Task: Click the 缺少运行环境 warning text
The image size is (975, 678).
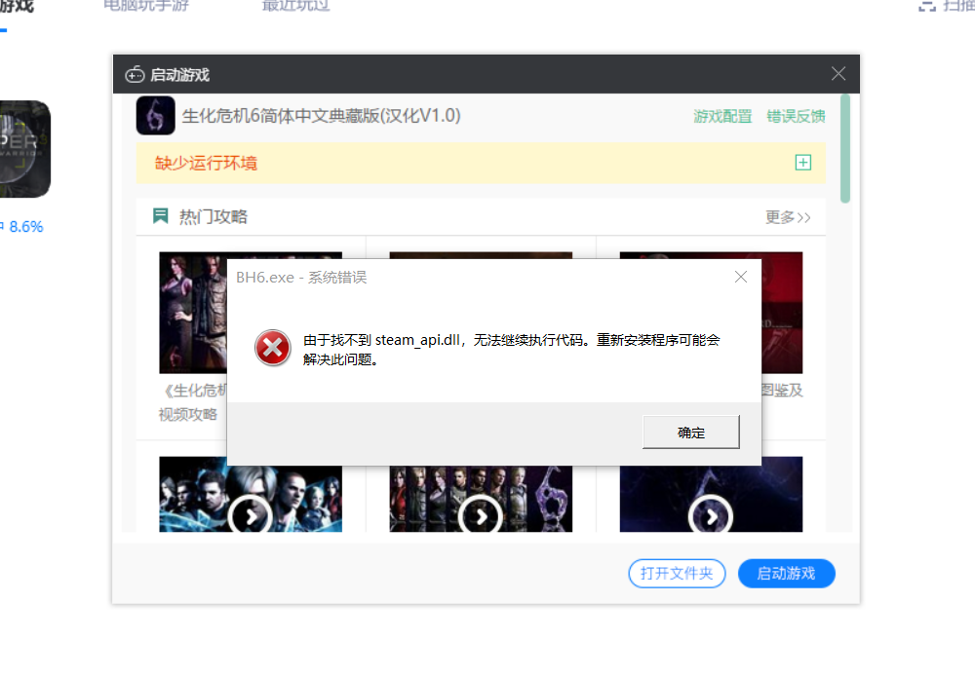Action: [206, 163]
